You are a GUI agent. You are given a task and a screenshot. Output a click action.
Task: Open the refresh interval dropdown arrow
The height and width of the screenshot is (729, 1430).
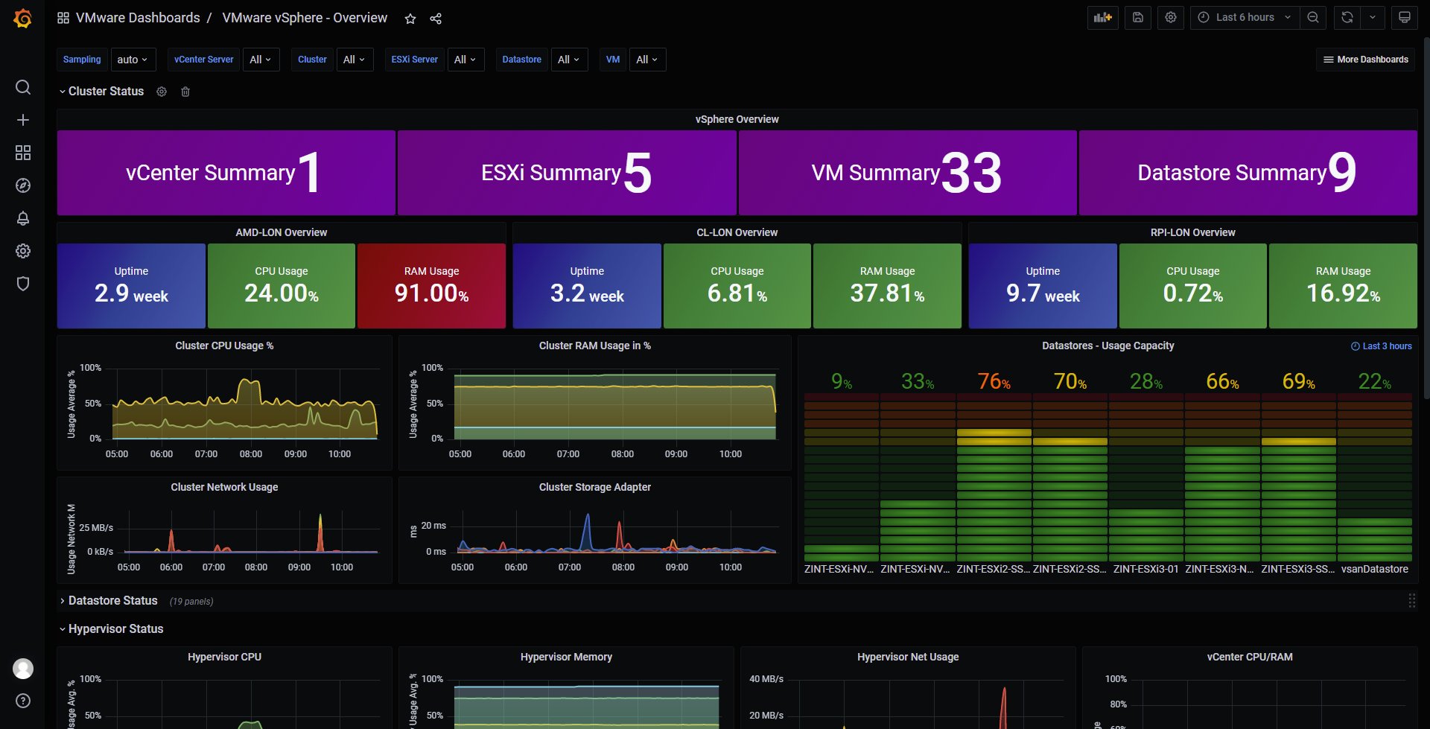(x=1373, y=17)
